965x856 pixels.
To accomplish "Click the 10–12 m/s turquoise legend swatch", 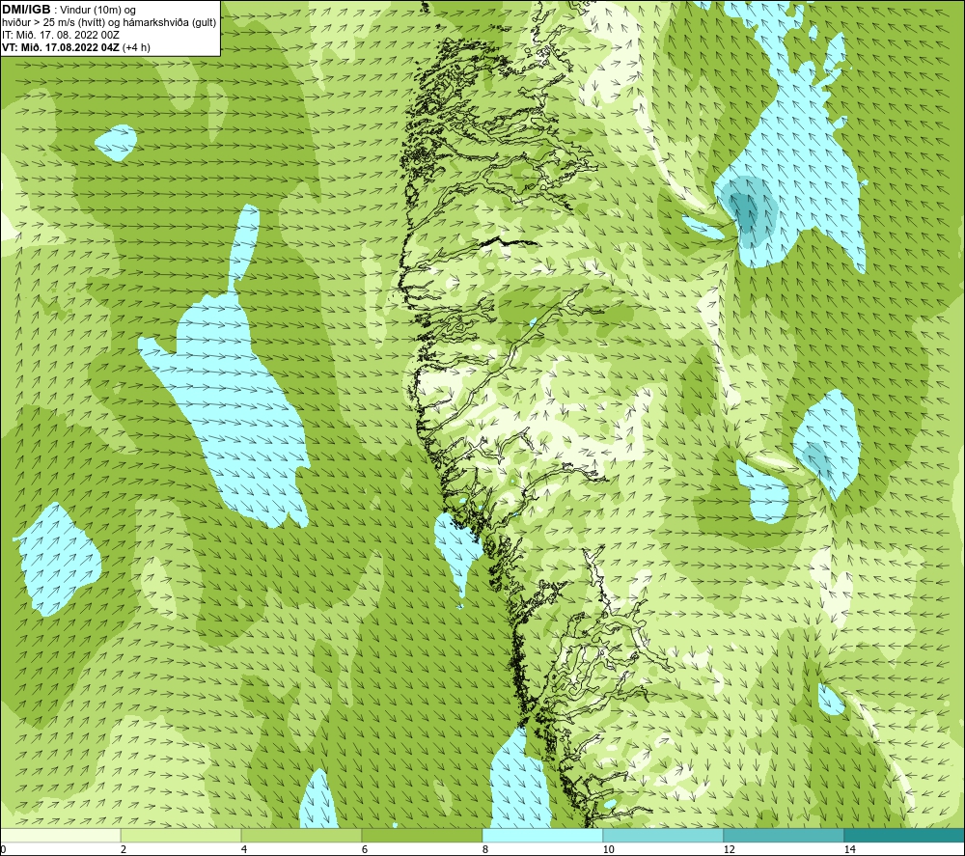I will (664, 836).
